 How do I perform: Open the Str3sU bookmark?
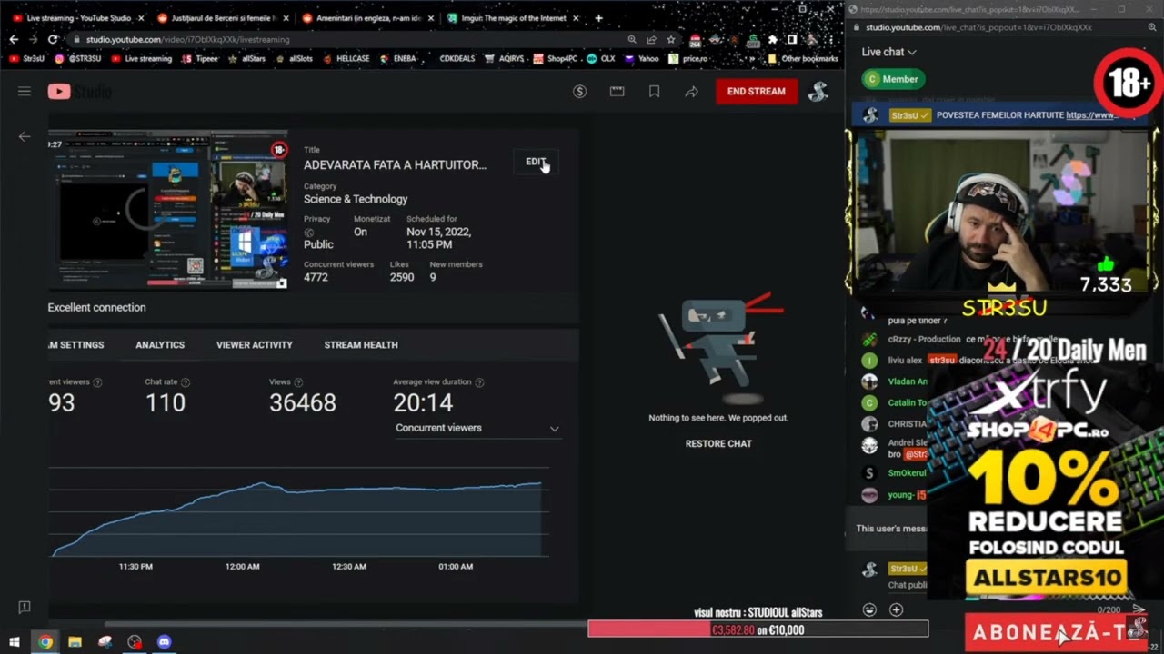coord(26,58)
